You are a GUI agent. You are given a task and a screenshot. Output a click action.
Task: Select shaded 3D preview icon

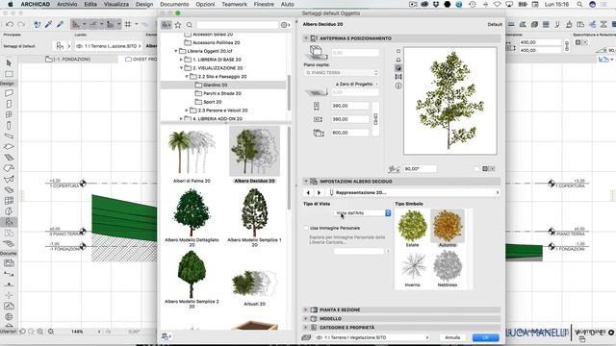click(398, 68)
